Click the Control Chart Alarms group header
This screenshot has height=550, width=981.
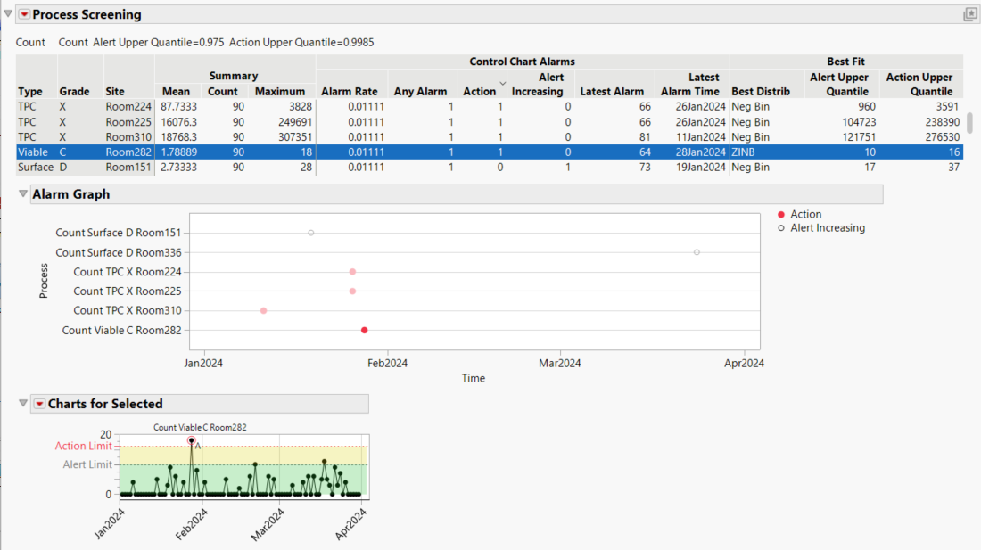click(x=522, y=62)
